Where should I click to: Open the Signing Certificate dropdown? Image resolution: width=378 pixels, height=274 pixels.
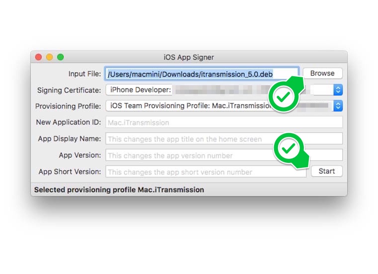point(224,90)
